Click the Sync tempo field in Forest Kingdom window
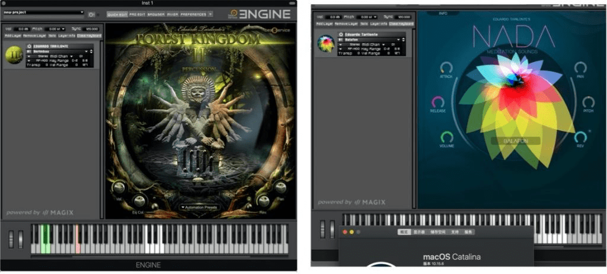The height and width of the screenshot is (274, 607). [92, 29]
